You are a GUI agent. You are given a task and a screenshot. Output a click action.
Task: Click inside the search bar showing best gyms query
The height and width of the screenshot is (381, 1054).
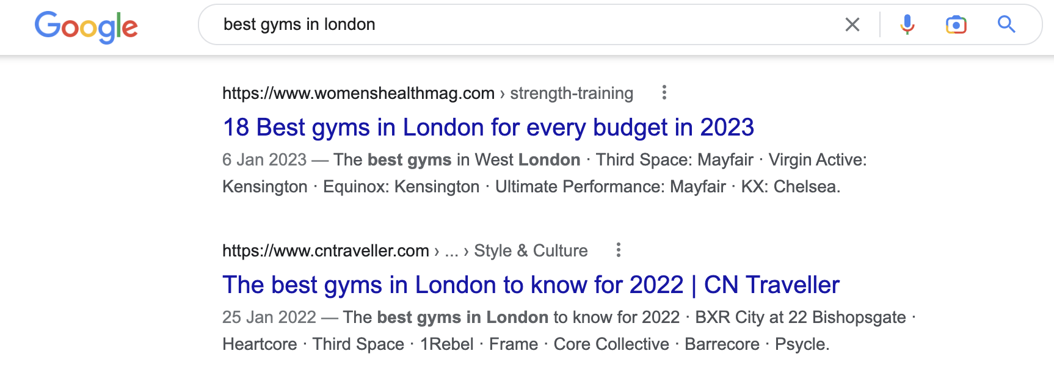427,24
